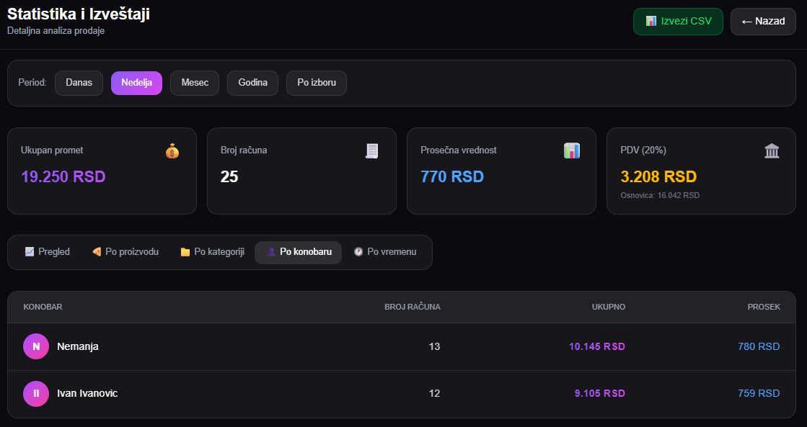807x427 pixels.
Task: Go back using the Nazad button
Action: click(x=763, y=22)
